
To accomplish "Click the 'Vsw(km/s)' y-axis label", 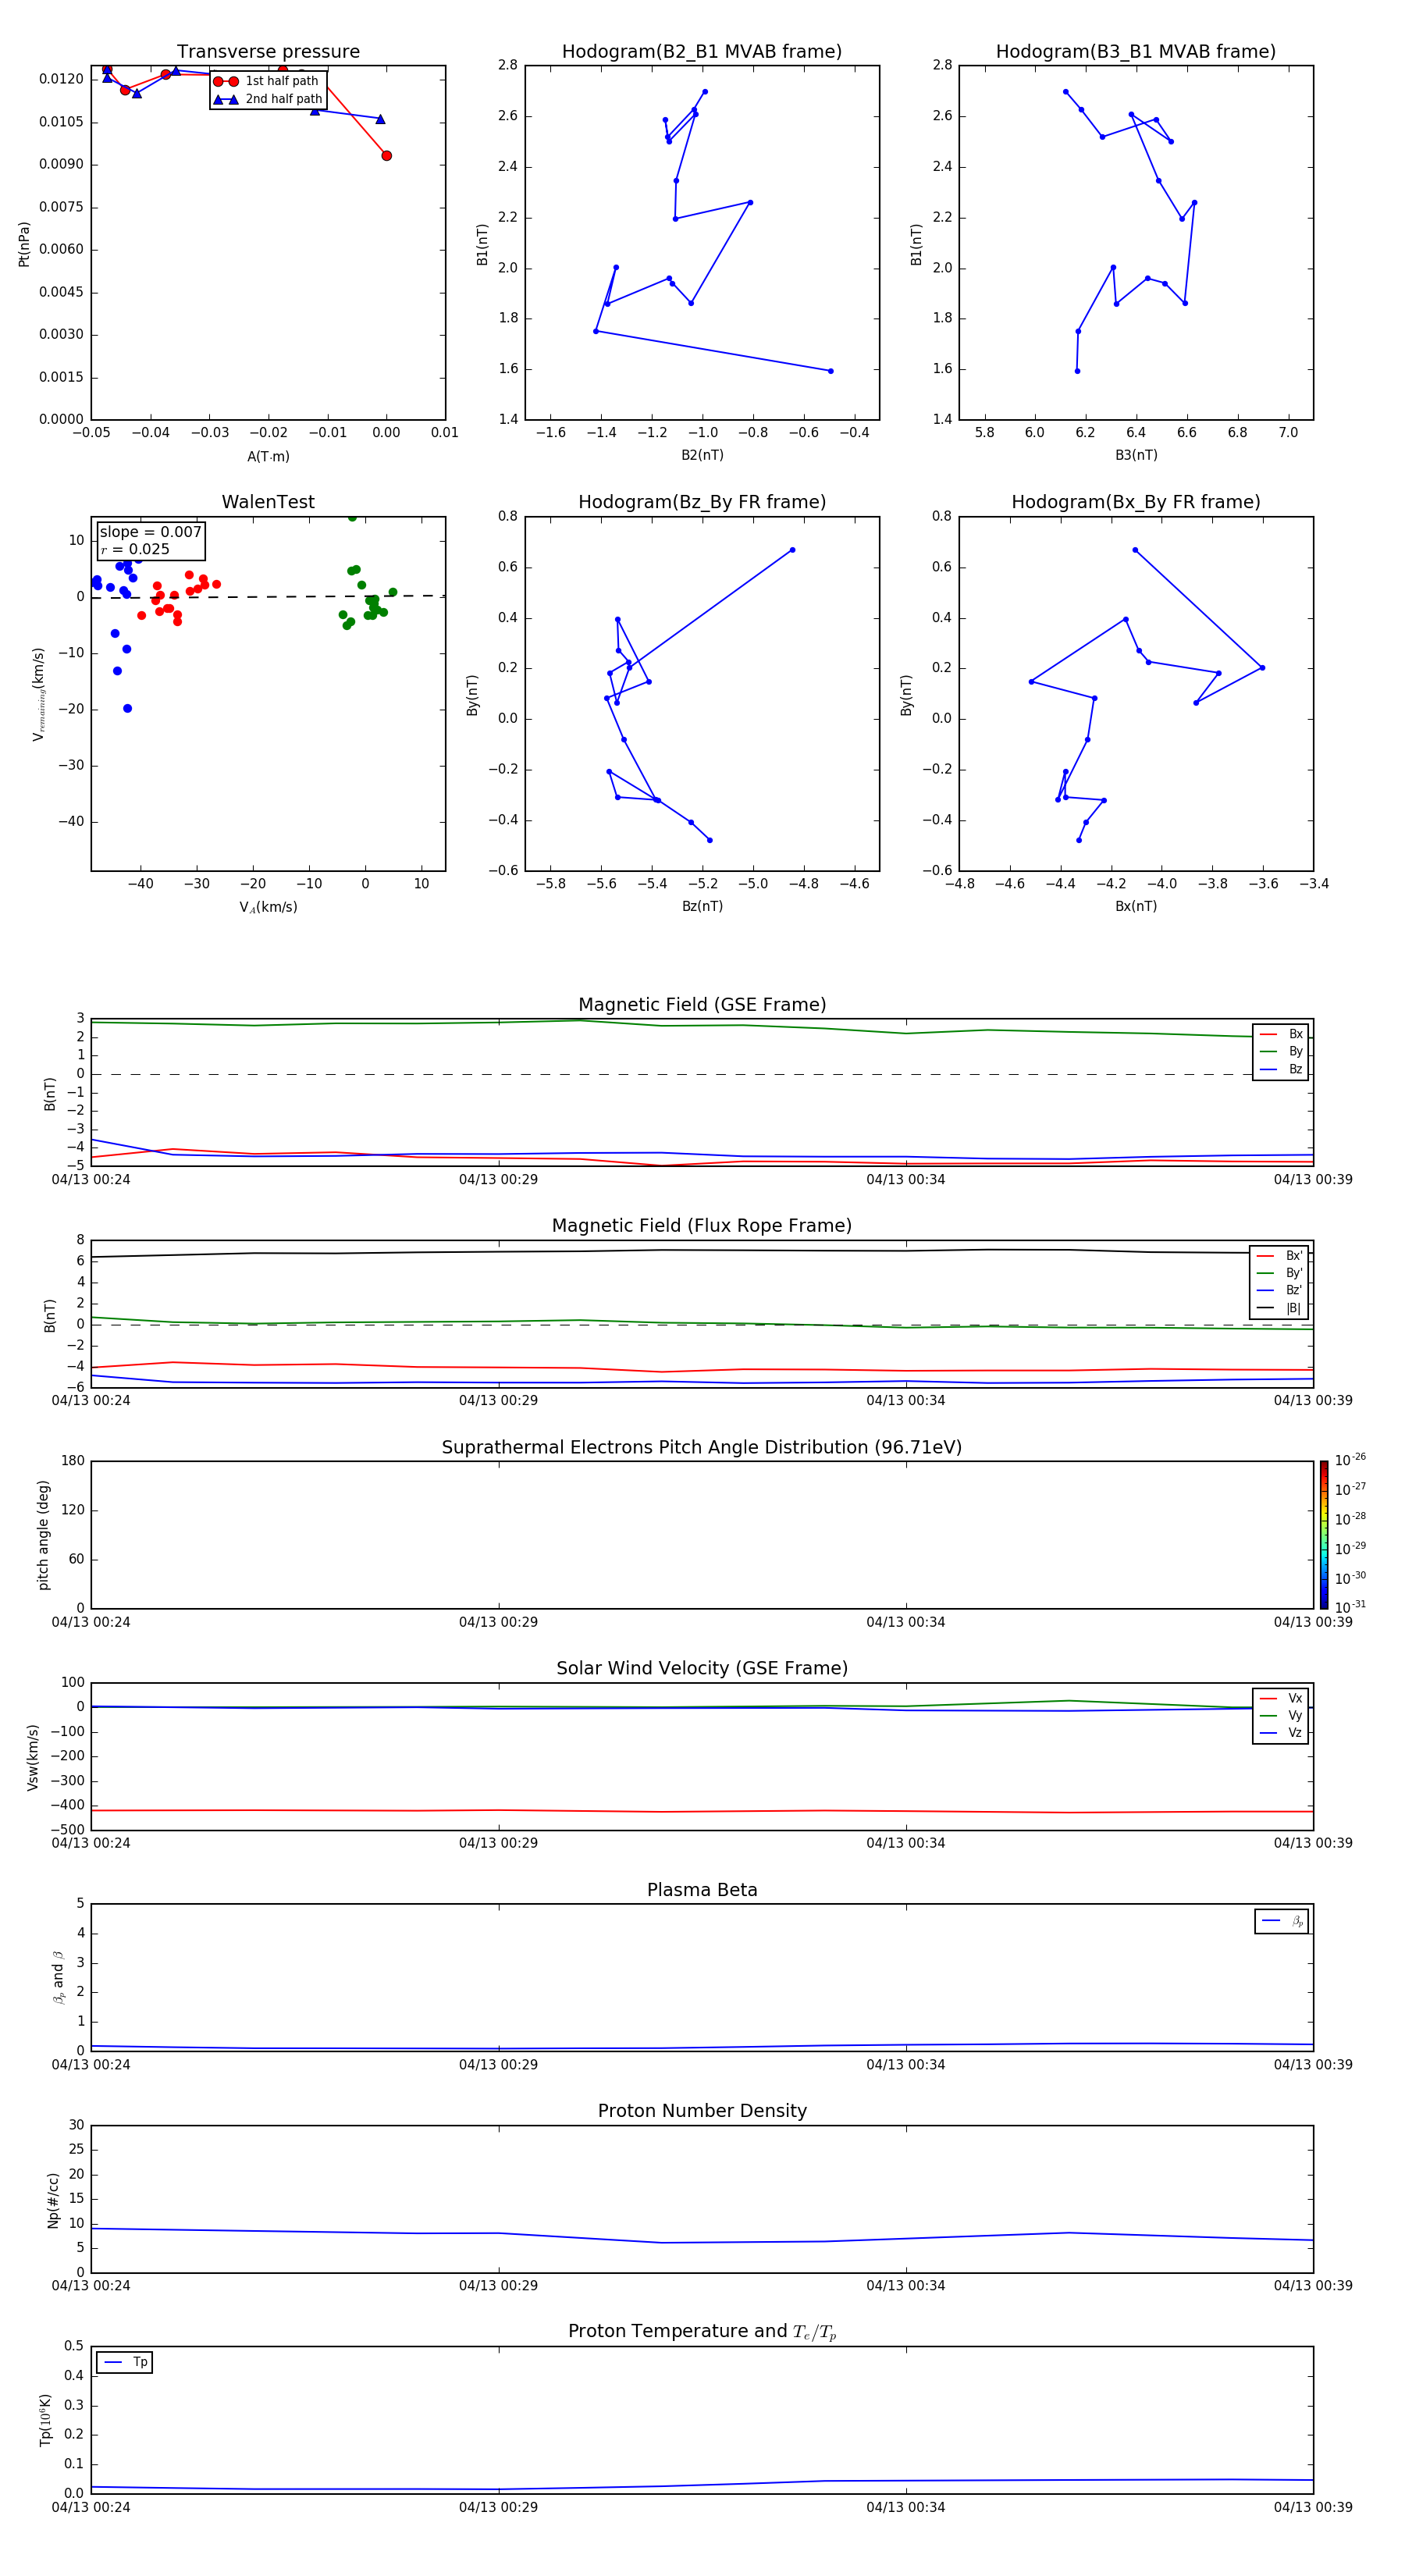I will [x=33, y=1757].
